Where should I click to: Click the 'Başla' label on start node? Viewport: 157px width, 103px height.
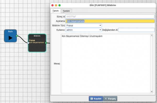(10, 31)
